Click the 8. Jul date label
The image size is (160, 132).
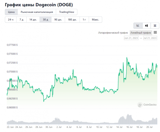(x=89, y=127)
